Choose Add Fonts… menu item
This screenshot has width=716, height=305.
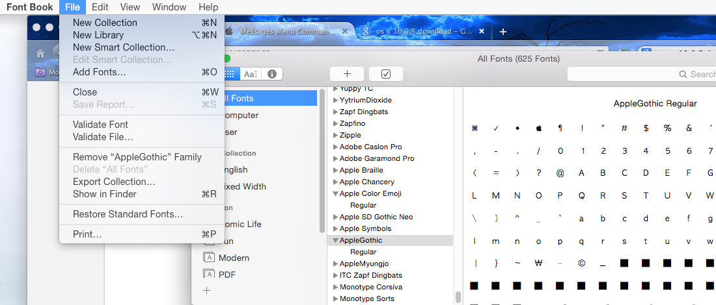(x=141, y=72)
